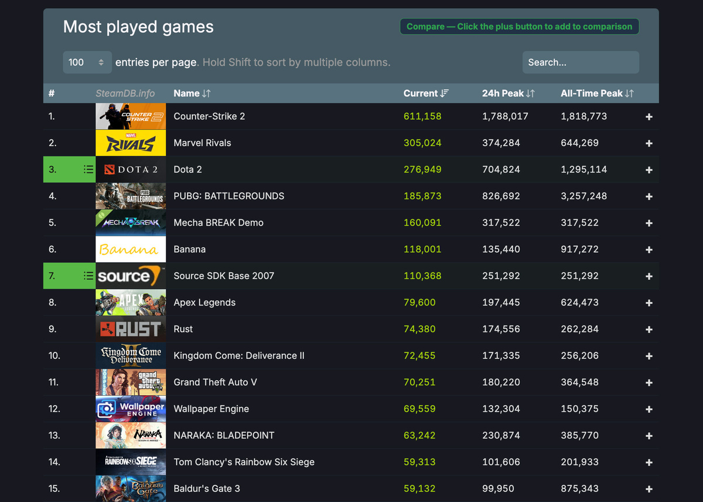This screenshot has width=703, height=502.
Task: Open the Apex Legends game link
Action: [204, 302]
